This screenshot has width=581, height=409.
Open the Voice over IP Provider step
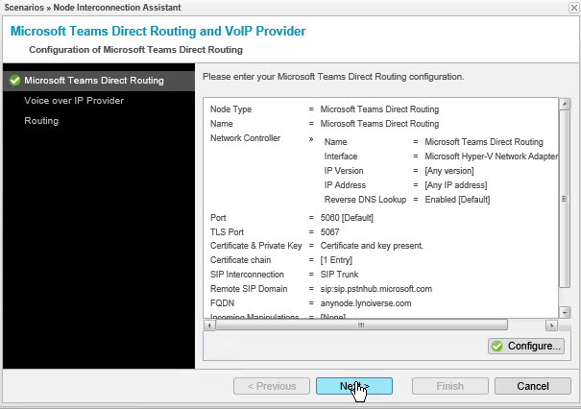click(x=74, y=101)
